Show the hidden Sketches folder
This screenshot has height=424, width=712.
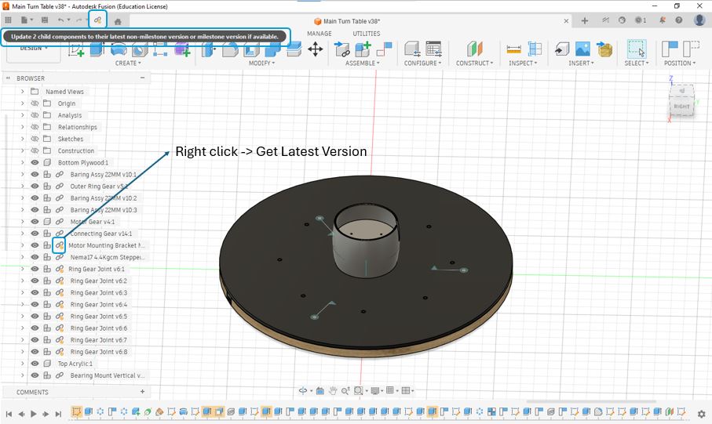click(x=35, y=139)
